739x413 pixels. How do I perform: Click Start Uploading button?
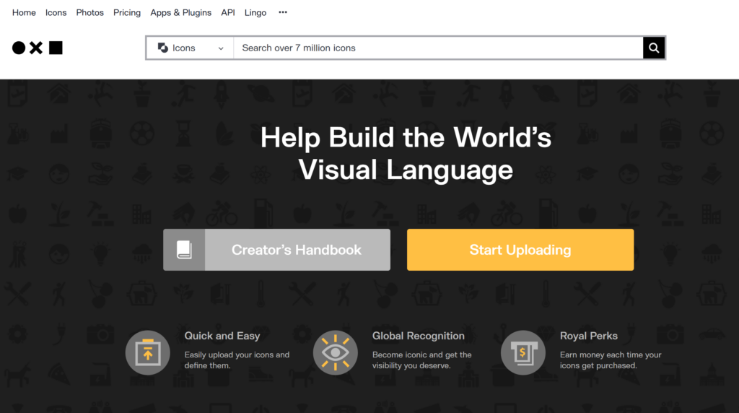[520, 250]
